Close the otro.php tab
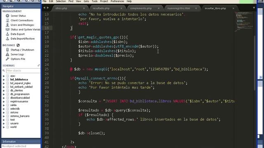 84,8
